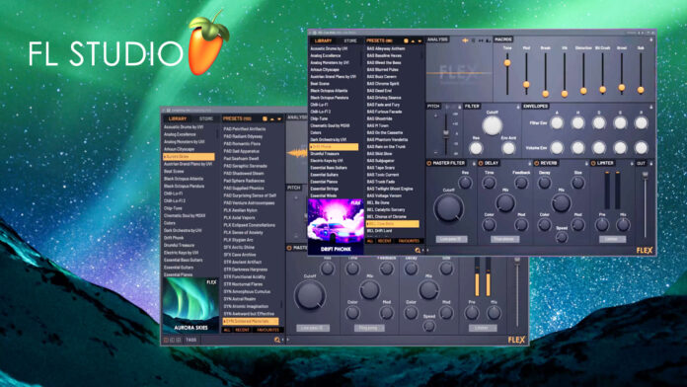Toggle Delay power in Drift Phonk window
This screenshot has width=687, height=387.
[x=481, y=163]
